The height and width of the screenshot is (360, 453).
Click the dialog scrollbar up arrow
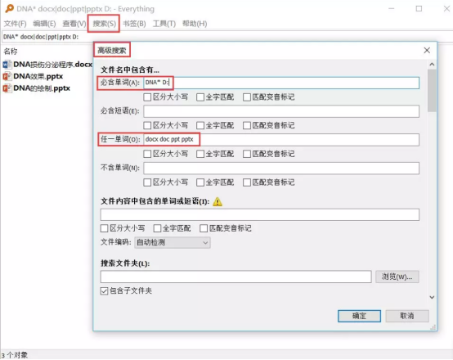point(432,64)
